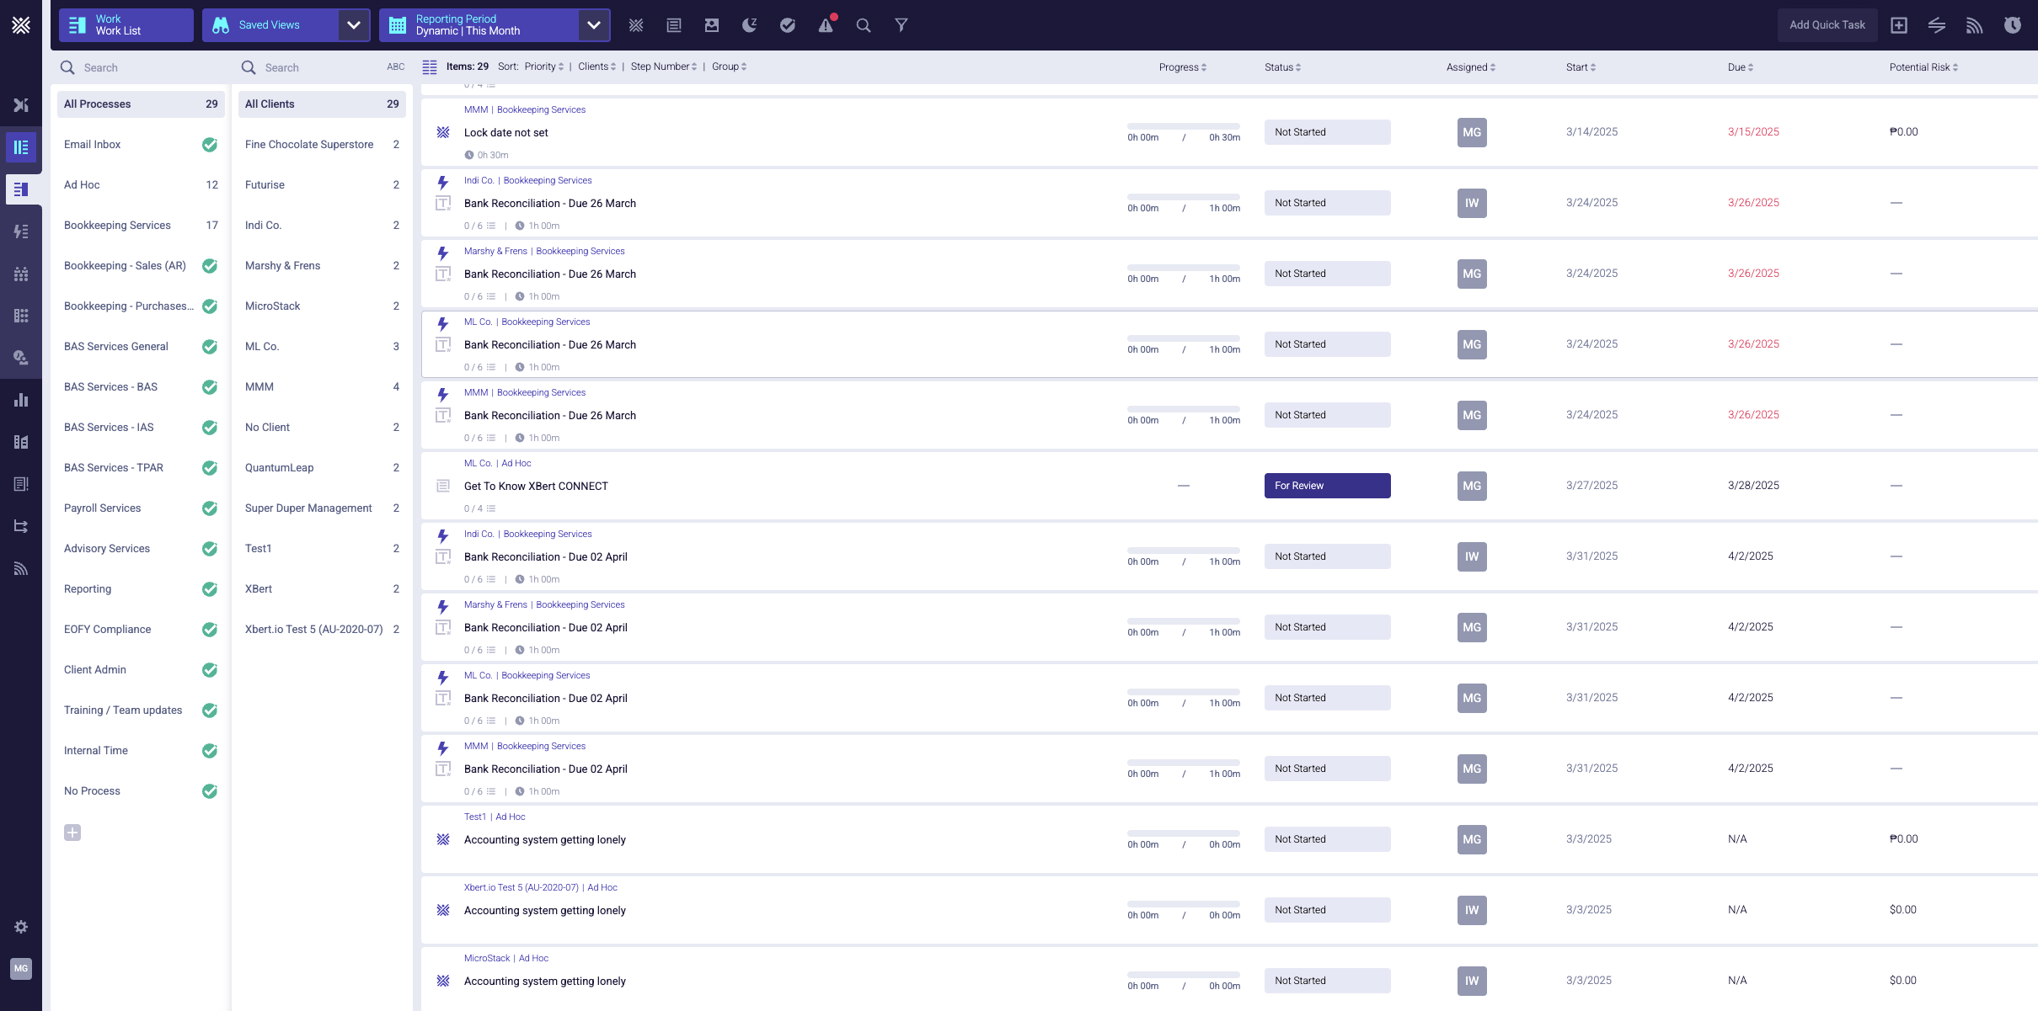2038x1011 pixels.
Task: Click the filter funnel icon in top toolbar
Action: point(901,25)
